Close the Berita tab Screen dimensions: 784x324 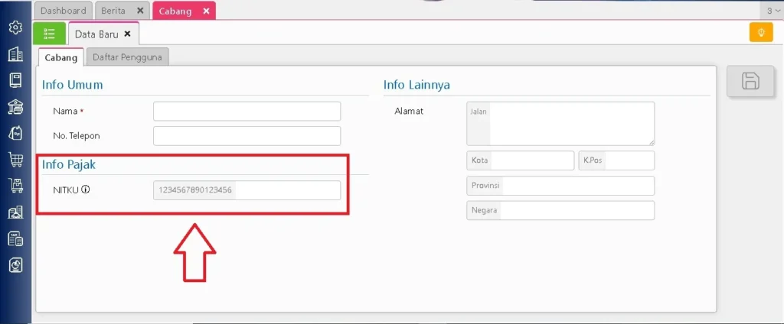[140, 11]
